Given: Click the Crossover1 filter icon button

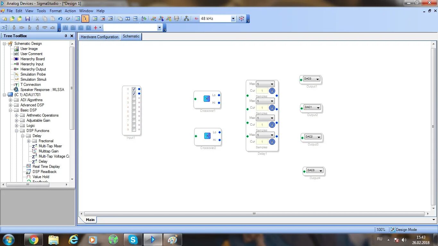Looking at the screenshot, I should pyautogui.click(x=207, y=99).
